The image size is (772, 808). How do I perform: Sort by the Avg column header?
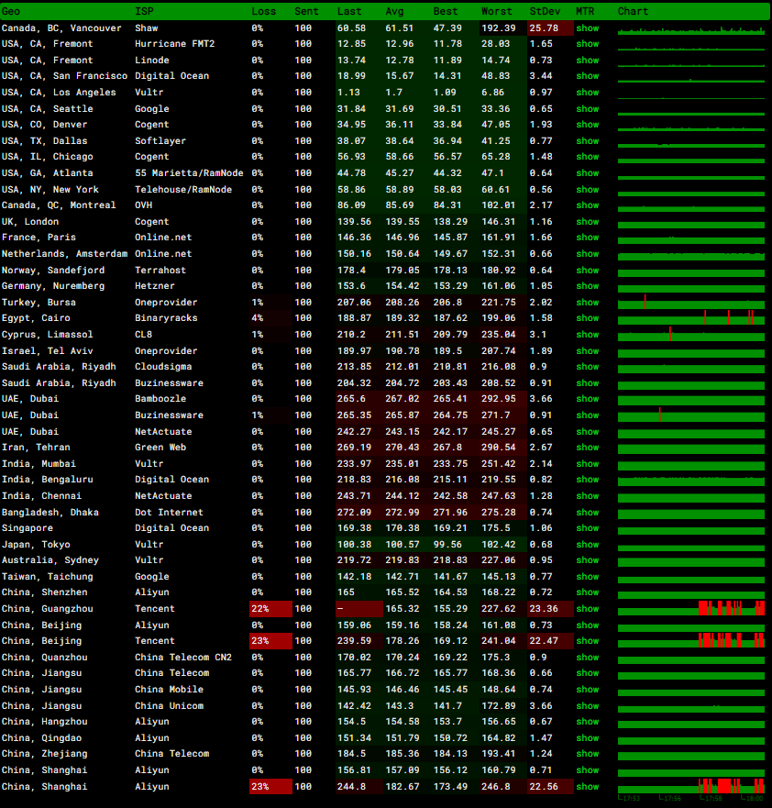click(x=395, y=11)
